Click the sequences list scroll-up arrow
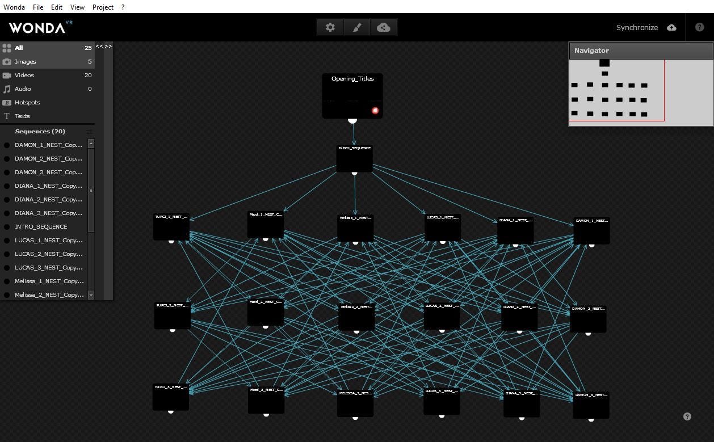714x442 pixels. click(x=91, y=144)
